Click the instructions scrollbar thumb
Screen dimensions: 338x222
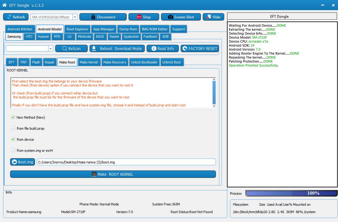point(214,93)
